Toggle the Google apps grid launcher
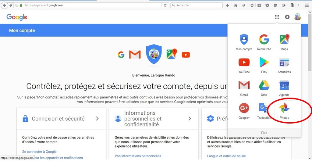 [x=277, y=17]
